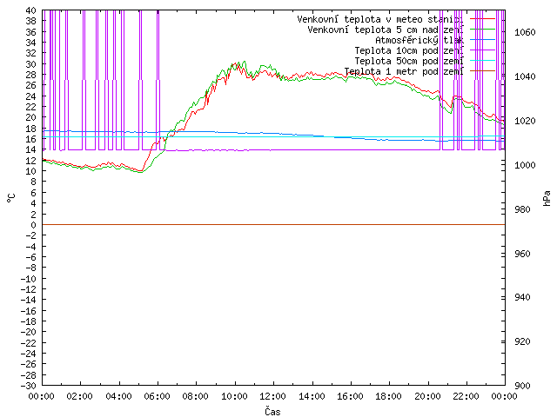Click the '960' pressure axis label
Image resolution: width=557 pixels, height=417 pixels.
(x=522, y=254)
